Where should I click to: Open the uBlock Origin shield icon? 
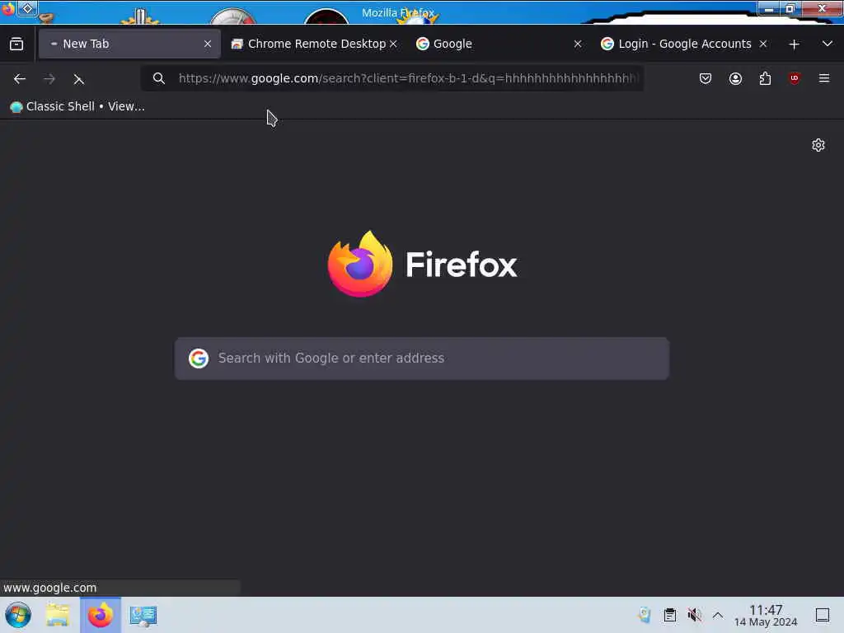point(794,78)
